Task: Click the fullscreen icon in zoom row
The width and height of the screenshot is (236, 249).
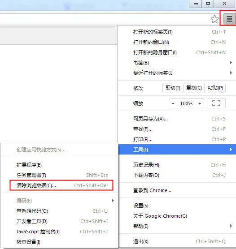Action: (x=216, y=103)
